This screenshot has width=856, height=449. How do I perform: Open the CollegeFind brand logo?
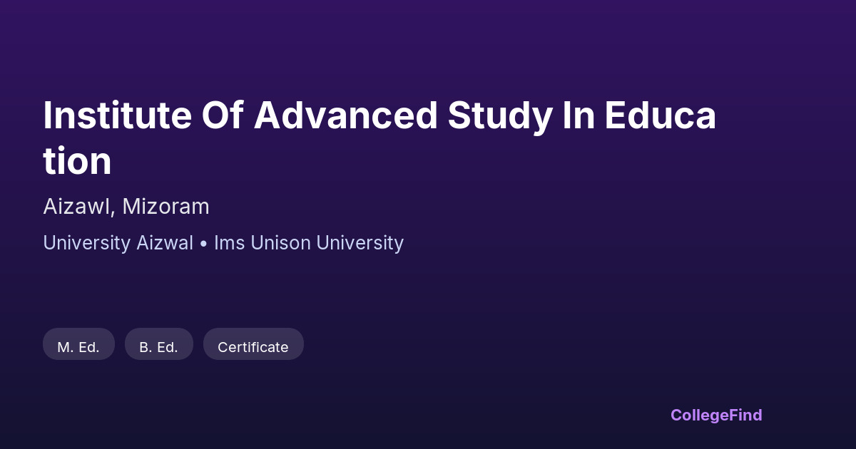click(716, 415)
